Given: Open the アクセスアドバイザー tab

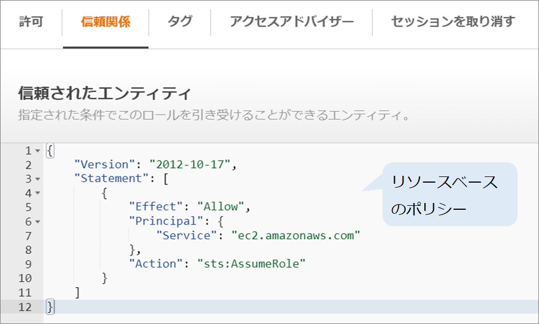Looking at the screenshot, I should pos(292,22).
